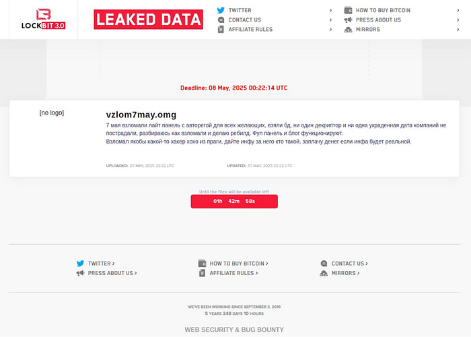Open Press About Us header menu item

[378, 20]
